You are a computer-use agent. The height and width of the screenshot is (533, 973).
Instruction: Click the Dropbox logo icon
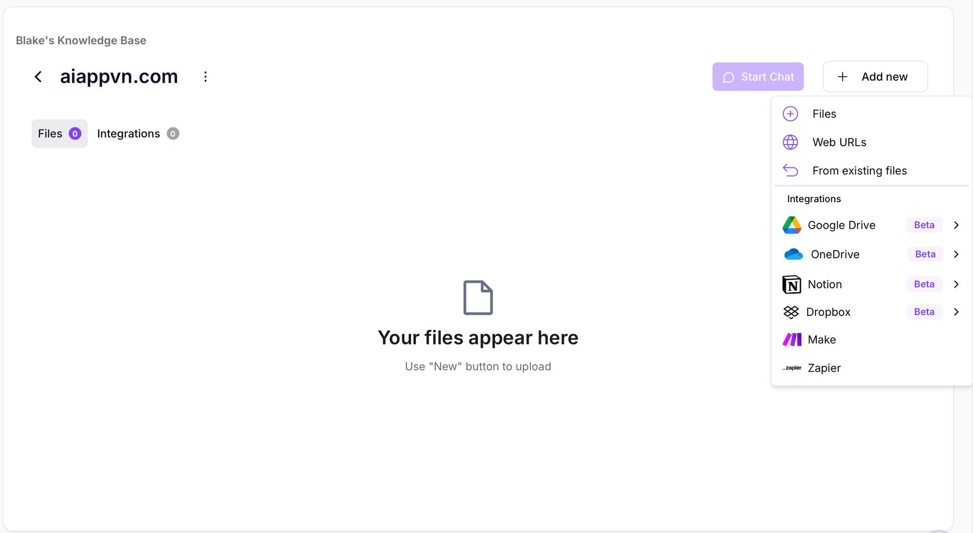(x=791, y=312)
